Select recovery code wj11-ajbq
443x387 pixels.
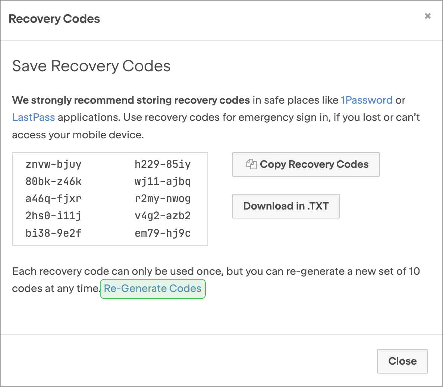[x=163, y=181]
